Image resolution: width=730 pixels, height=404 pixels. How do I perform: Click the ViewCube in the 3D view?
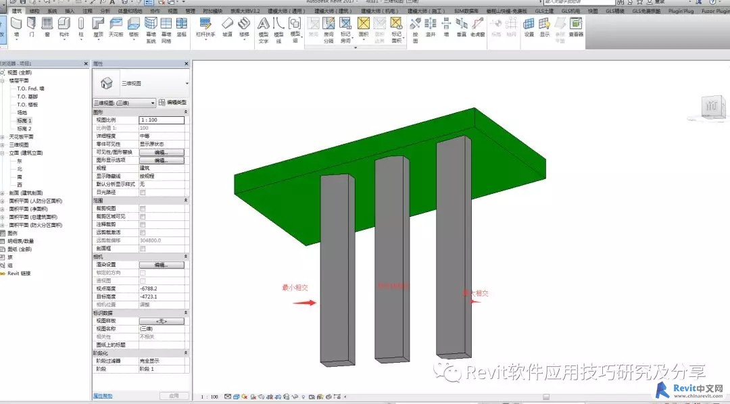[x=713, y=107]
